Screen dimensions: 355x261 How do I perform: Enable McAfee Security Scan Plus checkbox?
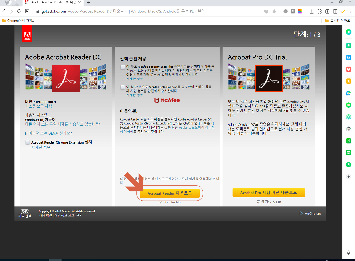[x=123, y=67]
